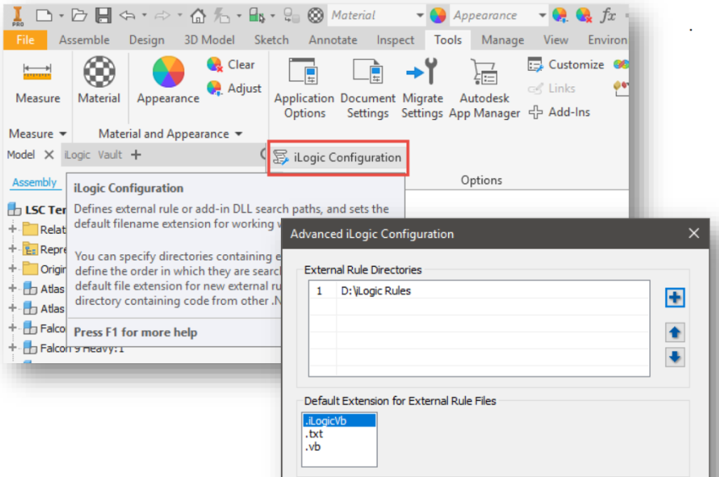Open the File menu
719x477 pixels.
click(25, 40)
